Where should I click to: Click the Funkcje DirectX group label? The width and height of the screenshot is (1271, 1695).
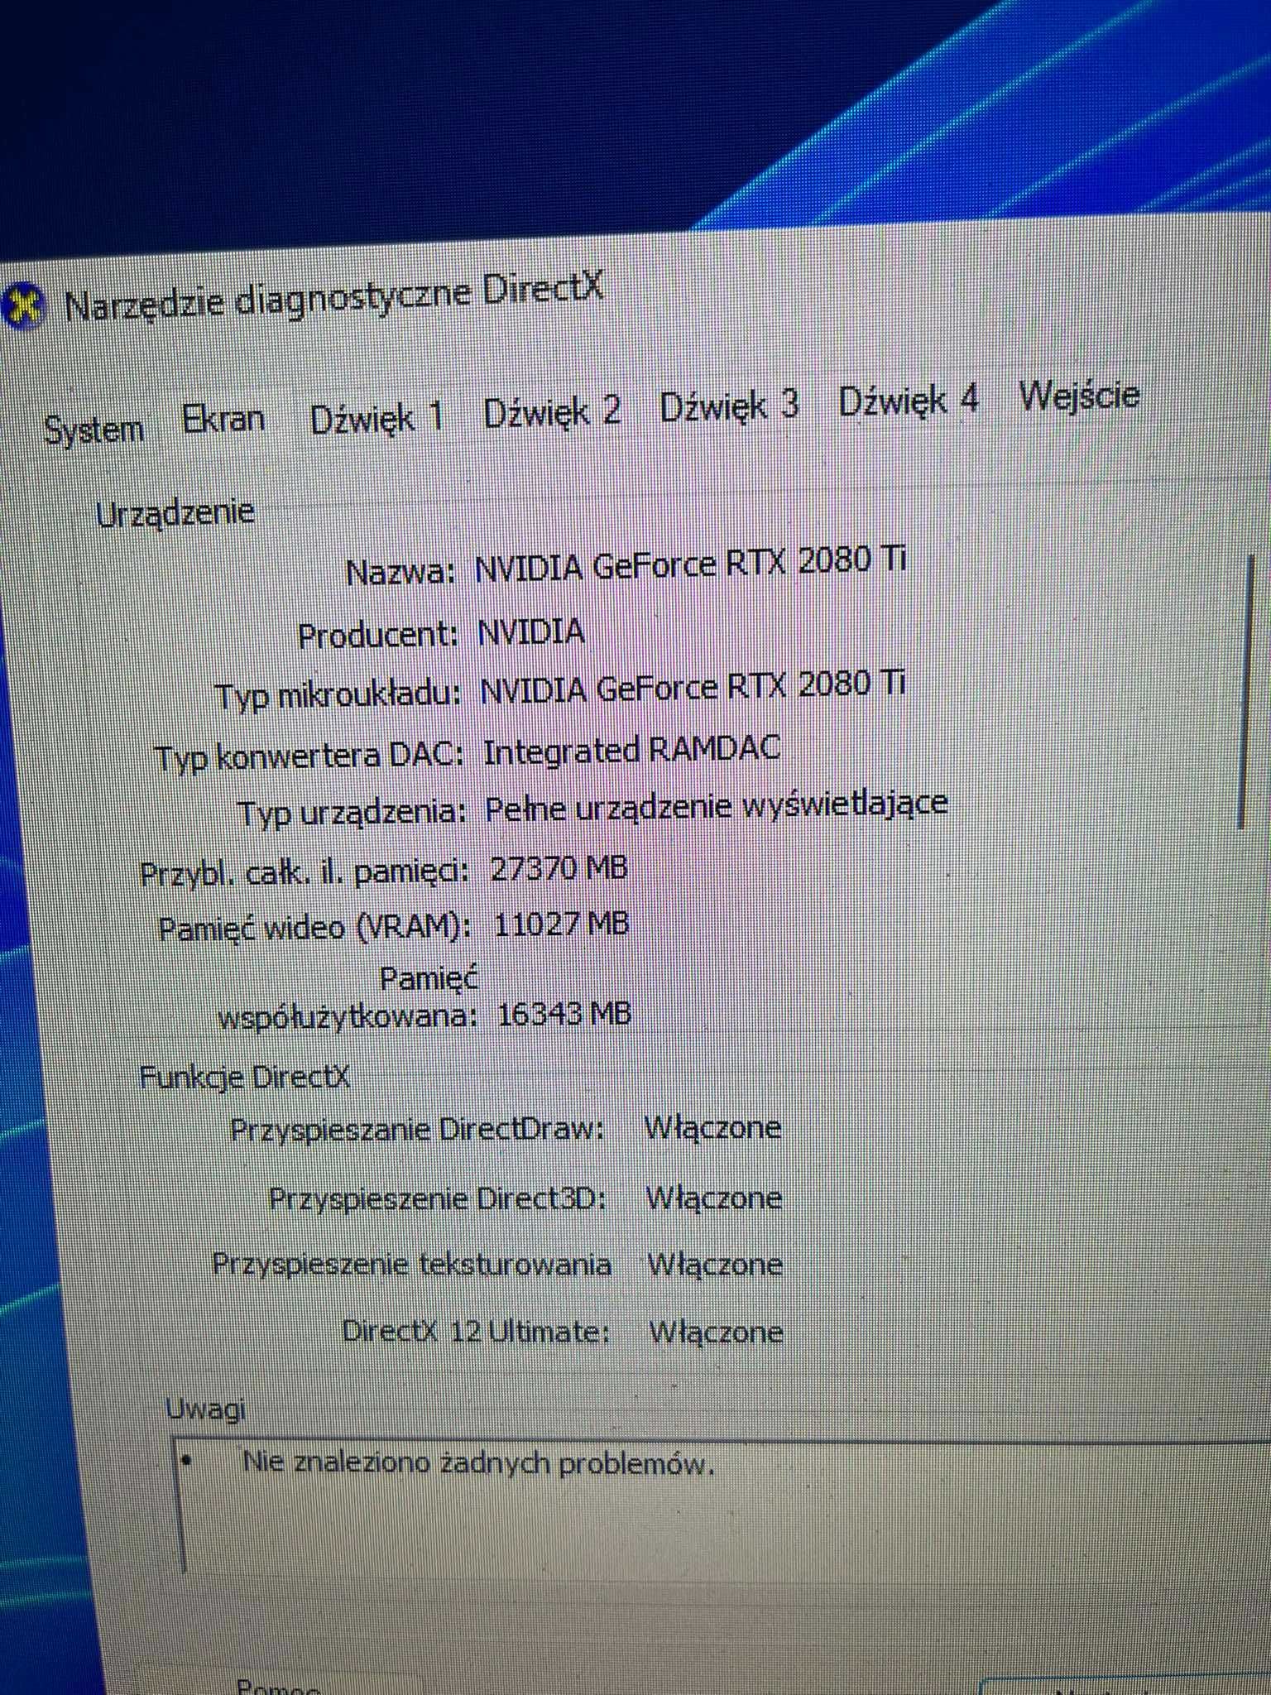pyautogui.click(x=244, y=1078)
